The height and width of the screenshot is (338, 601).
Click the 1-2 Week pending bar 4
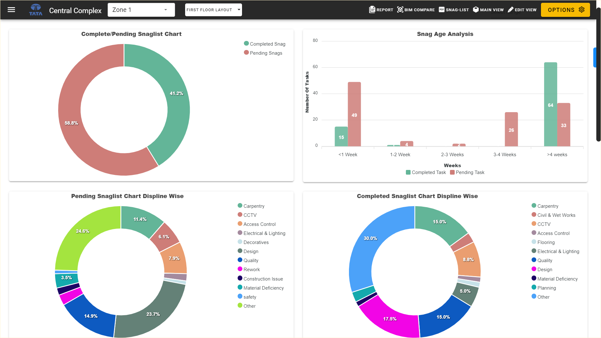[407, 144]
